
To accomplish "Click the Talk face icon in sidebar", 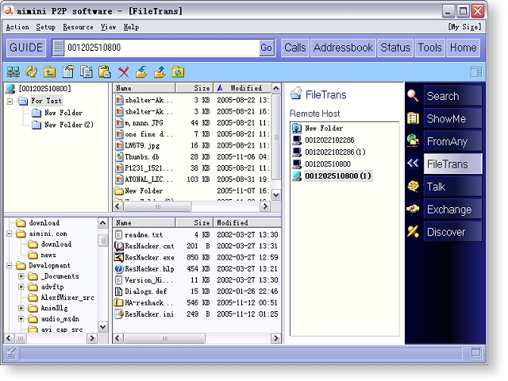I will point(413,187).
